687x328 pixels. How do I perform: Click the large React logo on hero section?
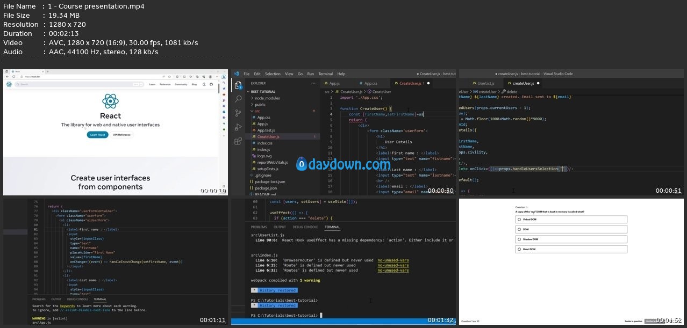[x=110, y=101]
